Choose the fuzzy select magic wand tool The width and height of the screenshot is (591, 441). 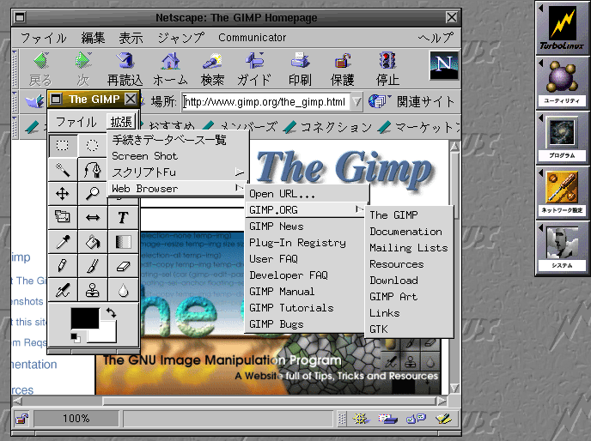pyautogui.click(x=63, y=170)
